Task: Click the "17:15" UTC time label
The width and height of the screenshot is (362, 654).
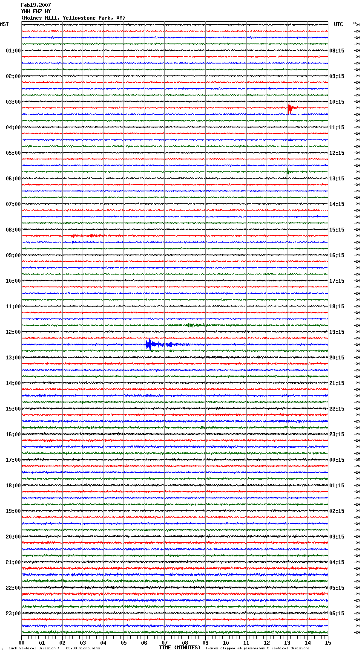Action: (x=337, y=281)
